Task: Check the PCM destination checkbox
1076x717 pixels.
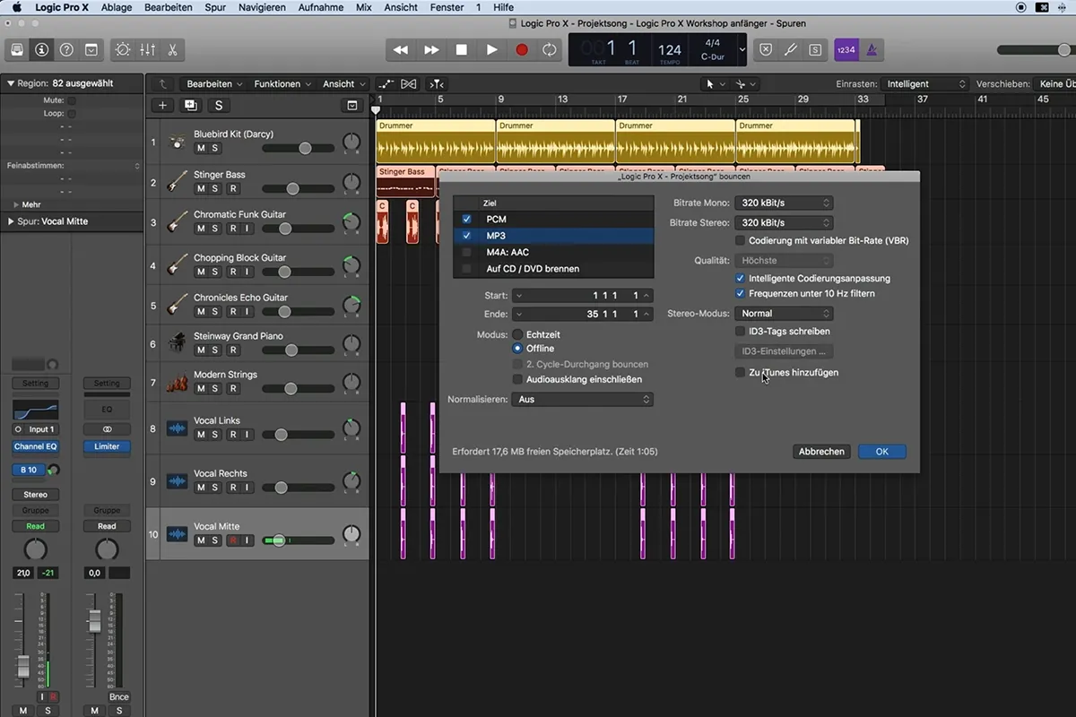Action: [x=466, y=220]
